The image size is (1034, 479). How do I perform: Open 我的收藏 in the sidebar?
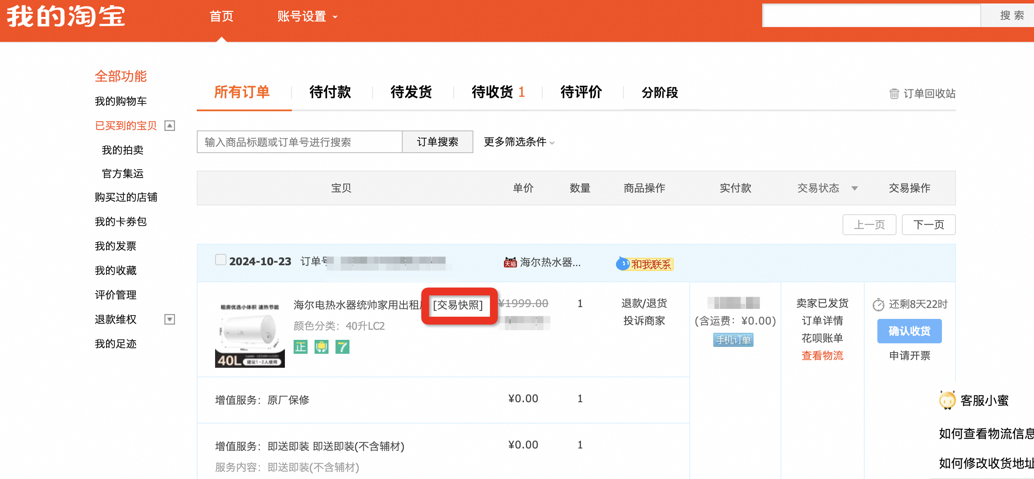click(x=116, y=271)
